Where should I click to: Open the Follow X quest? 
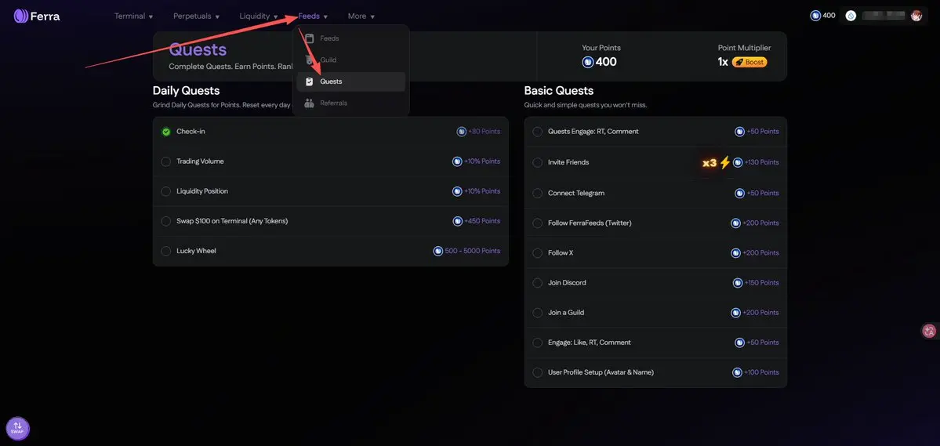pos(655,253)
